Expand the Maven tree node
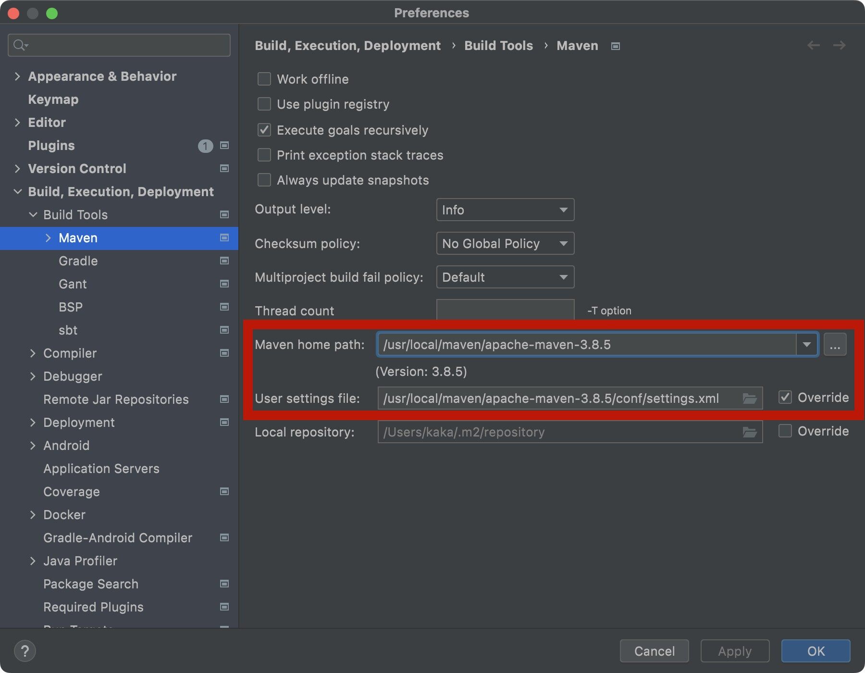The width and height of the screenshot is (865, 673). point(48,238)
